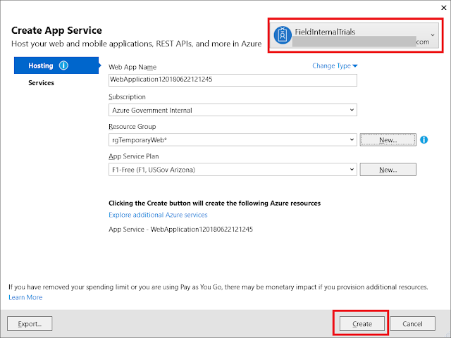
Task: Click the blue info icon beside Resource Group
Action: click(424, 140)
